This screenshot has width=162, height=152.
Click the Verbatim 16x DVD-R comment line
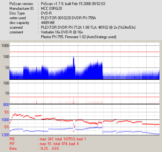[x=62, y=32]
